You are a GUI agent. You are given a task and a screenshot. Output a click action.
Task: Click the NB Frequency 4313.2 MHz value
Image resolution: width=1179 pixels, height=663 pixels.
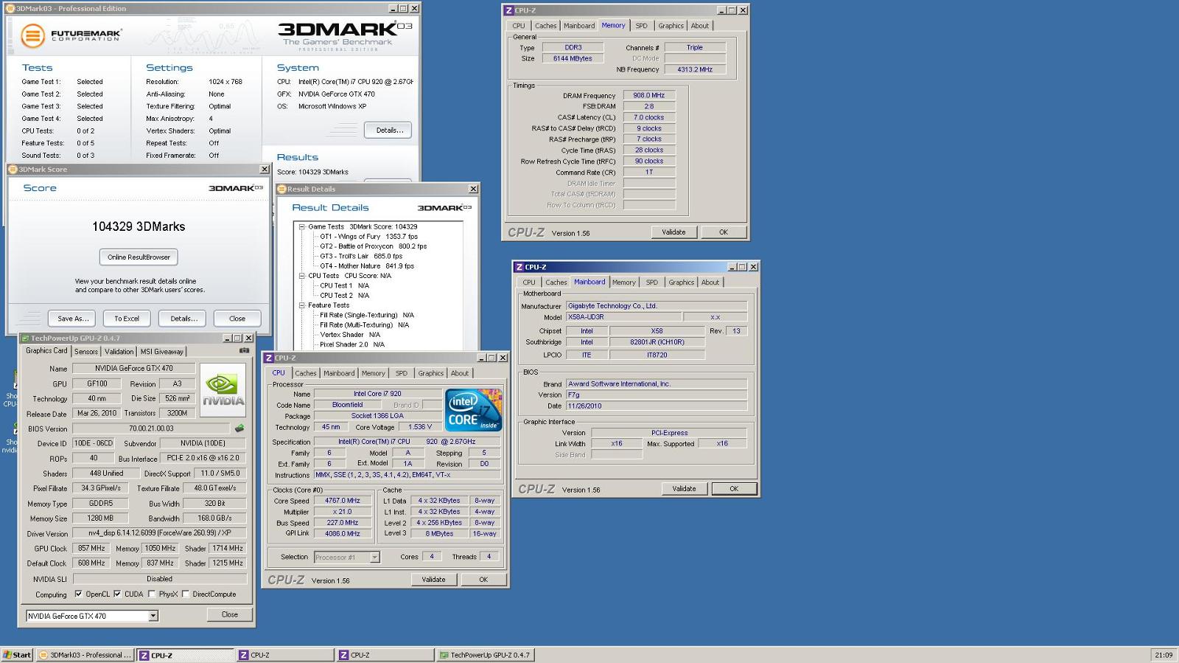695,69
